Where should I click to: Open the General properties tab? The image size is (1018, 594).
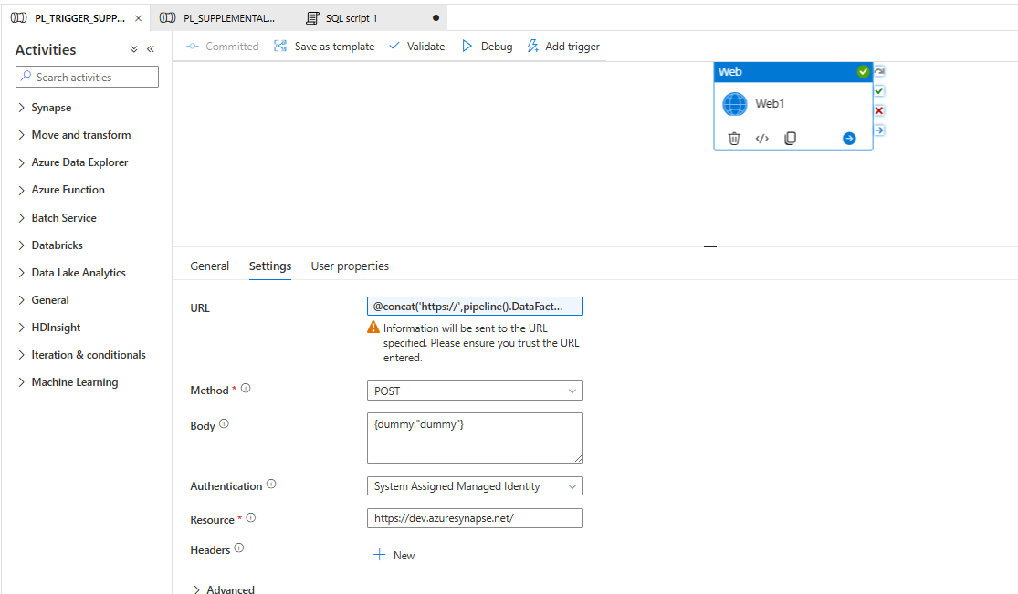pos(210,266)
